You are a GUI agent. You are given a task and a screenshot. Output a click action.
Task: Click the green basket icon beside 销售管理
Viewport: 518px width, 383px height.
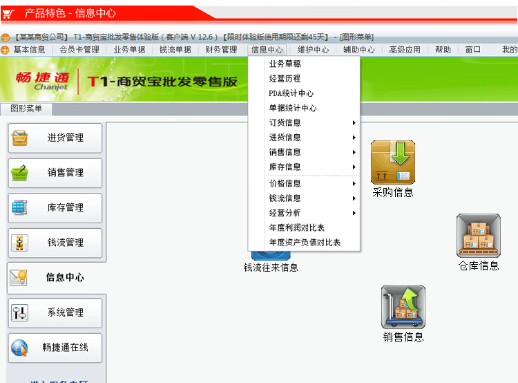click(19, 173)
